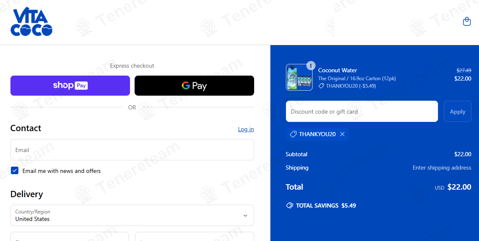Click the discount tag icon under Coconut Water

(x=321, y=86)
